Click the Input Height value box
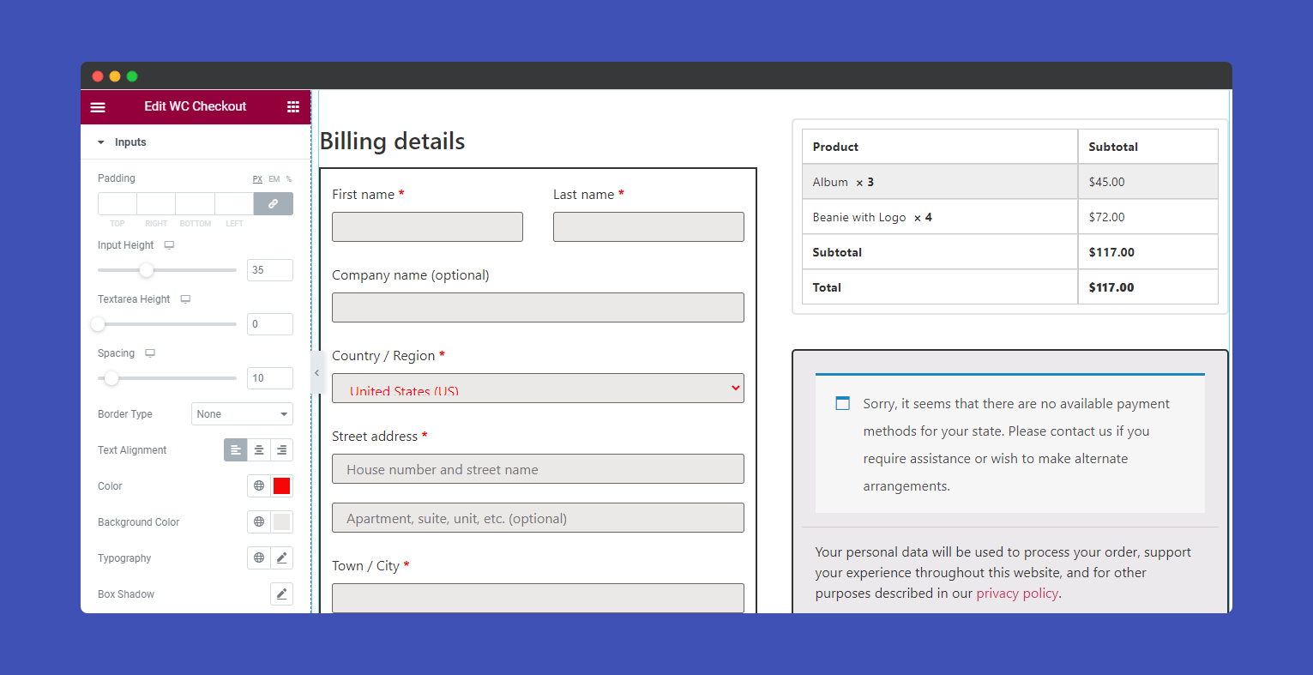This screenshot has width=1313, height=675. click(x=270, y=270)
